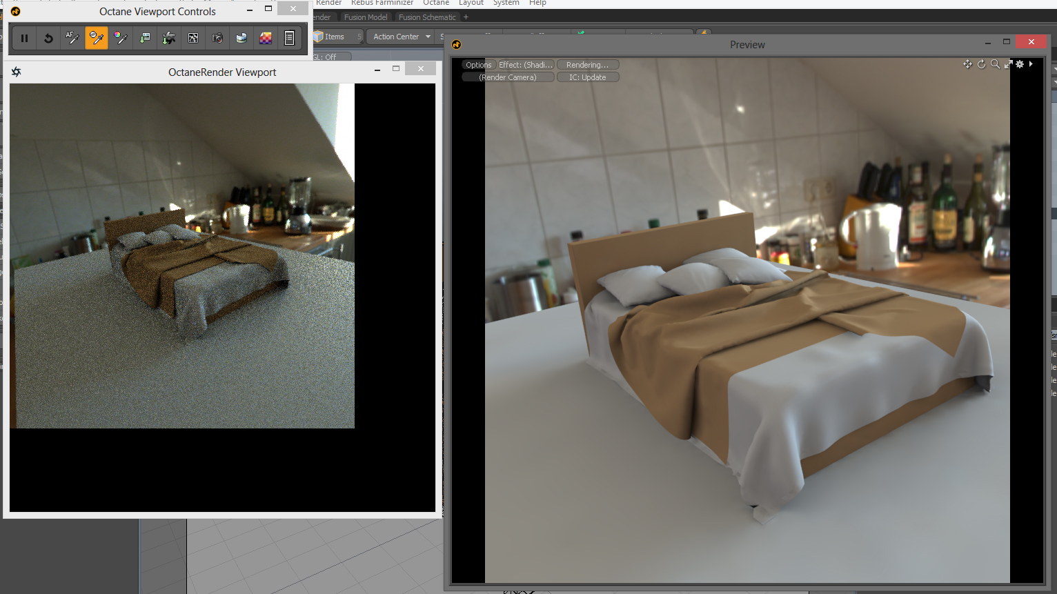Viewport: 1057px width, 594px height.
Task: Select the color-wheel white balance picker
Action: (x=121, y=39)
